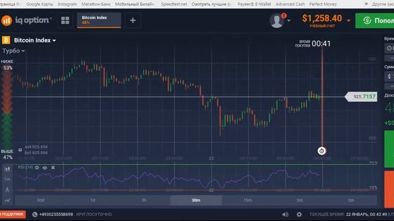Select the 15m time range
The height and width of the screenshot is (221, 394).
click(x=247, y=200)
